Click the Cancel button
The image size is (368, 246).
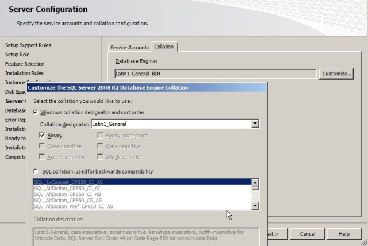click(x=307, y=234)
